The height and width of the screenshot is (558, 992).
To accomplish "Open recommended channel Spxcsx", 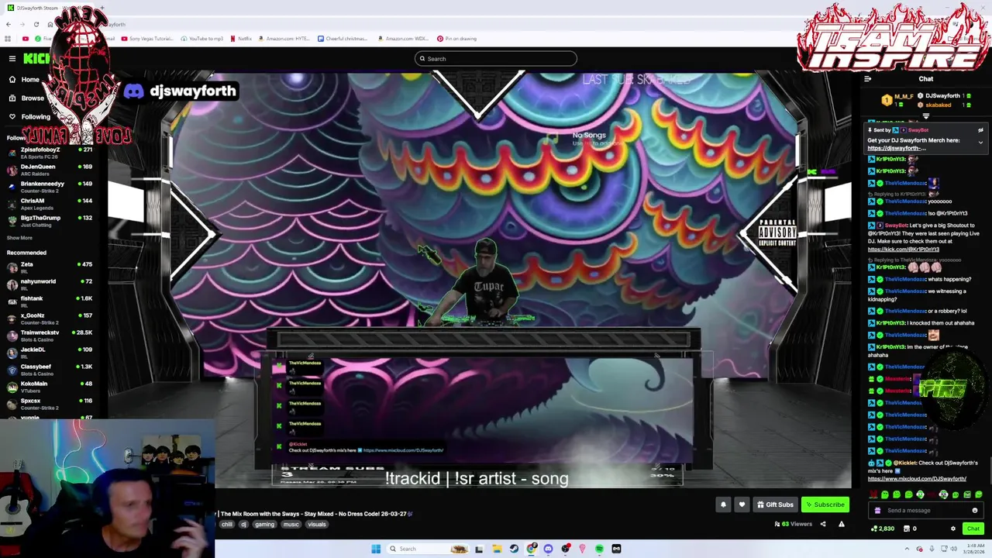I will [x=48, y=404].
